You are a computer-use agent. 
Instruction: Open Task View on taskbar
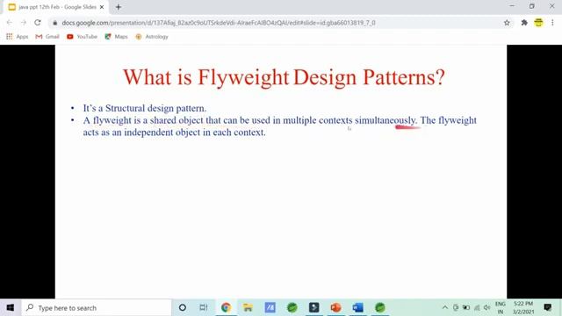204,307
